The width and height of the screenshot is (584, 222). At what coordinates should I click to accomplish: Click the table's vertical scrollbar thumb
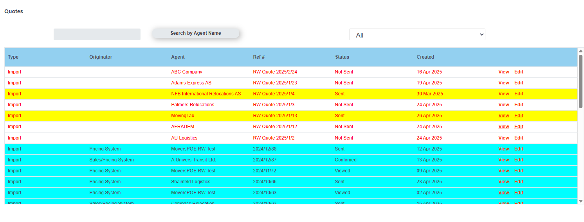point(580,81)
